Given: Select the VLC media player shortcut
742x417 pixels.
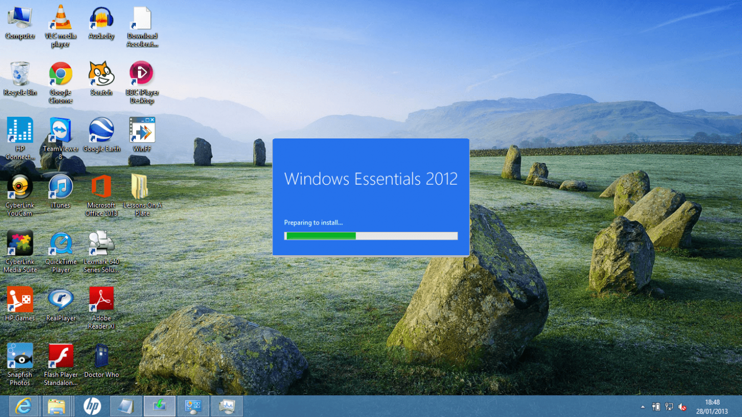Looking at the screenshot, I should coord(61,26).
